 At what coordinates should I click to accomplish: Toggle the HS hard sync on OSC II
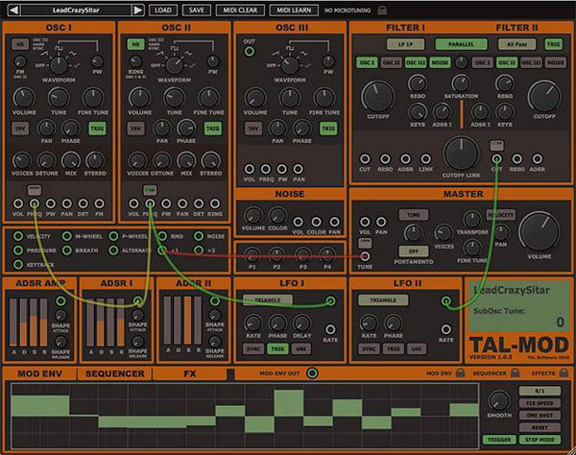[x=134, y=44]
